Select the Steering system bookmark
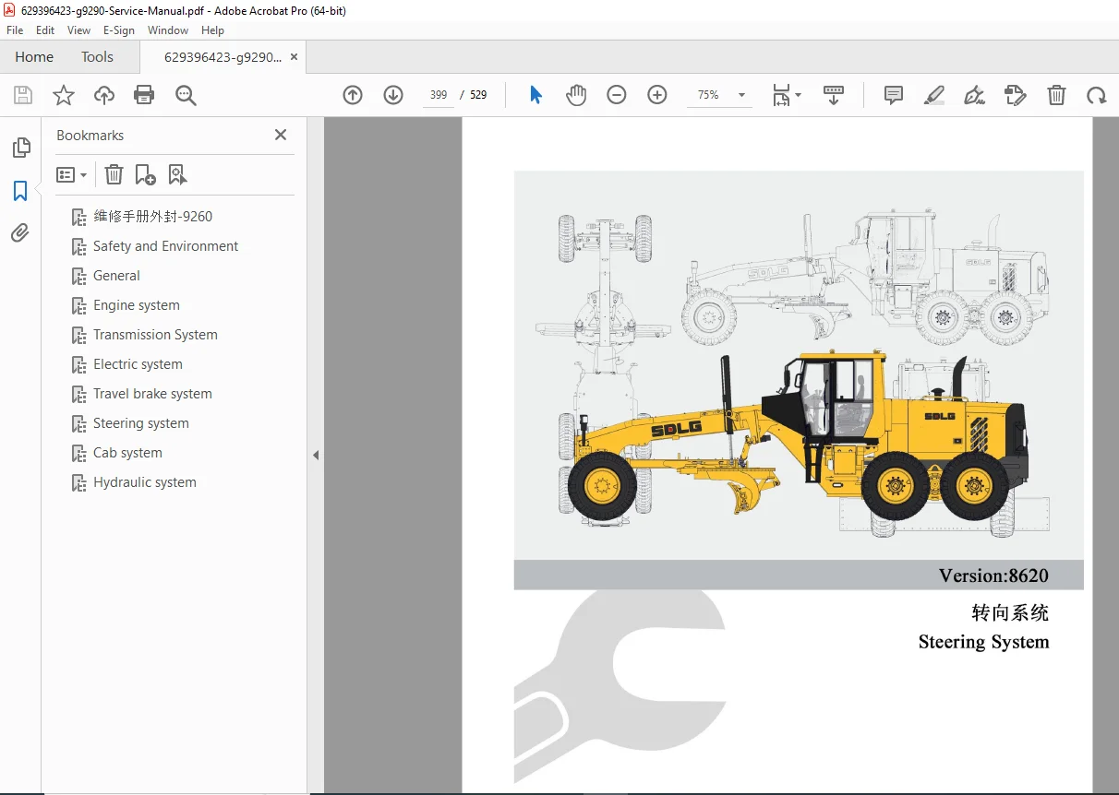The width and height of the screenshot is (1119, 795). pos(140,423)
